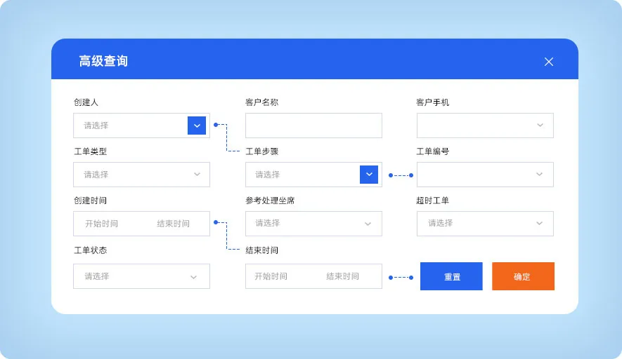Click the 客户名称 input field

point(313,126)
